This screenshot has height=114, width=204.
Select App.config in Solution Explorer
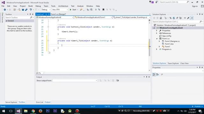click(167, 36)
